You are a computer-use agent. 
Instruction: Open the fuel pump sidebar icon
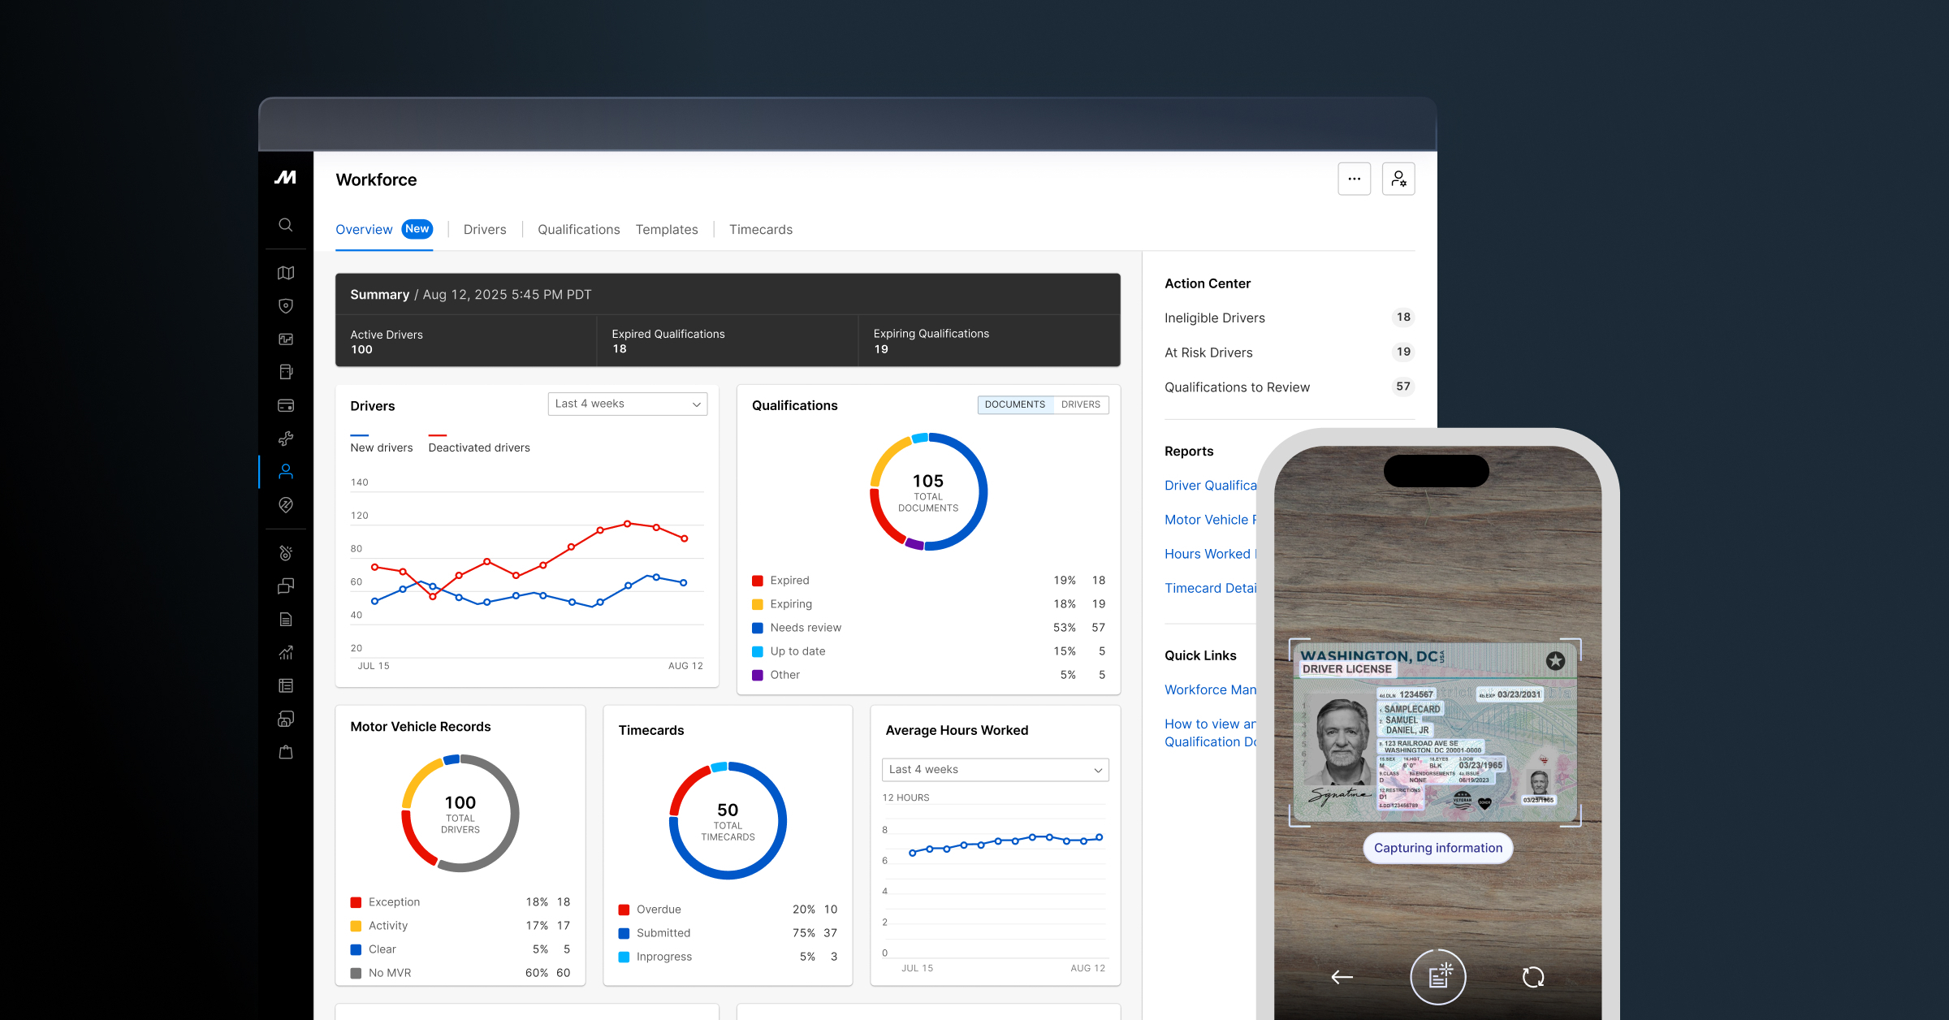point(286,372)
